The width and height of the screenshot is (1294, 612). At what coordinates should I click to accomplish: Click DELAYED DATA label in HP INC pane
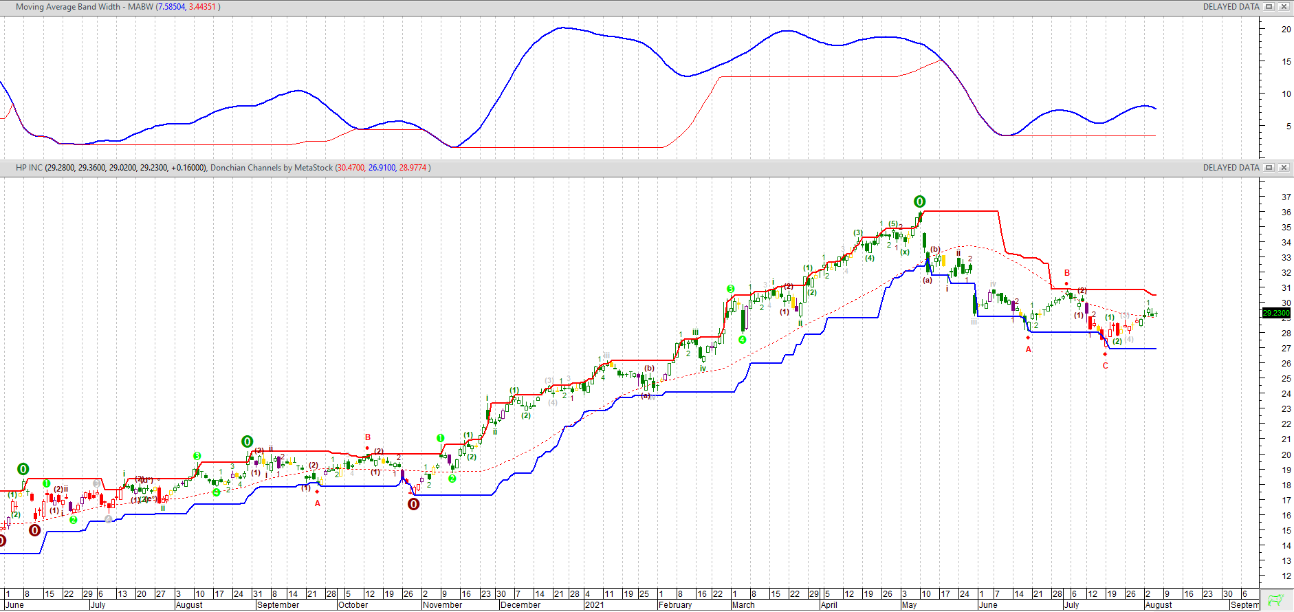[1231, 168]
